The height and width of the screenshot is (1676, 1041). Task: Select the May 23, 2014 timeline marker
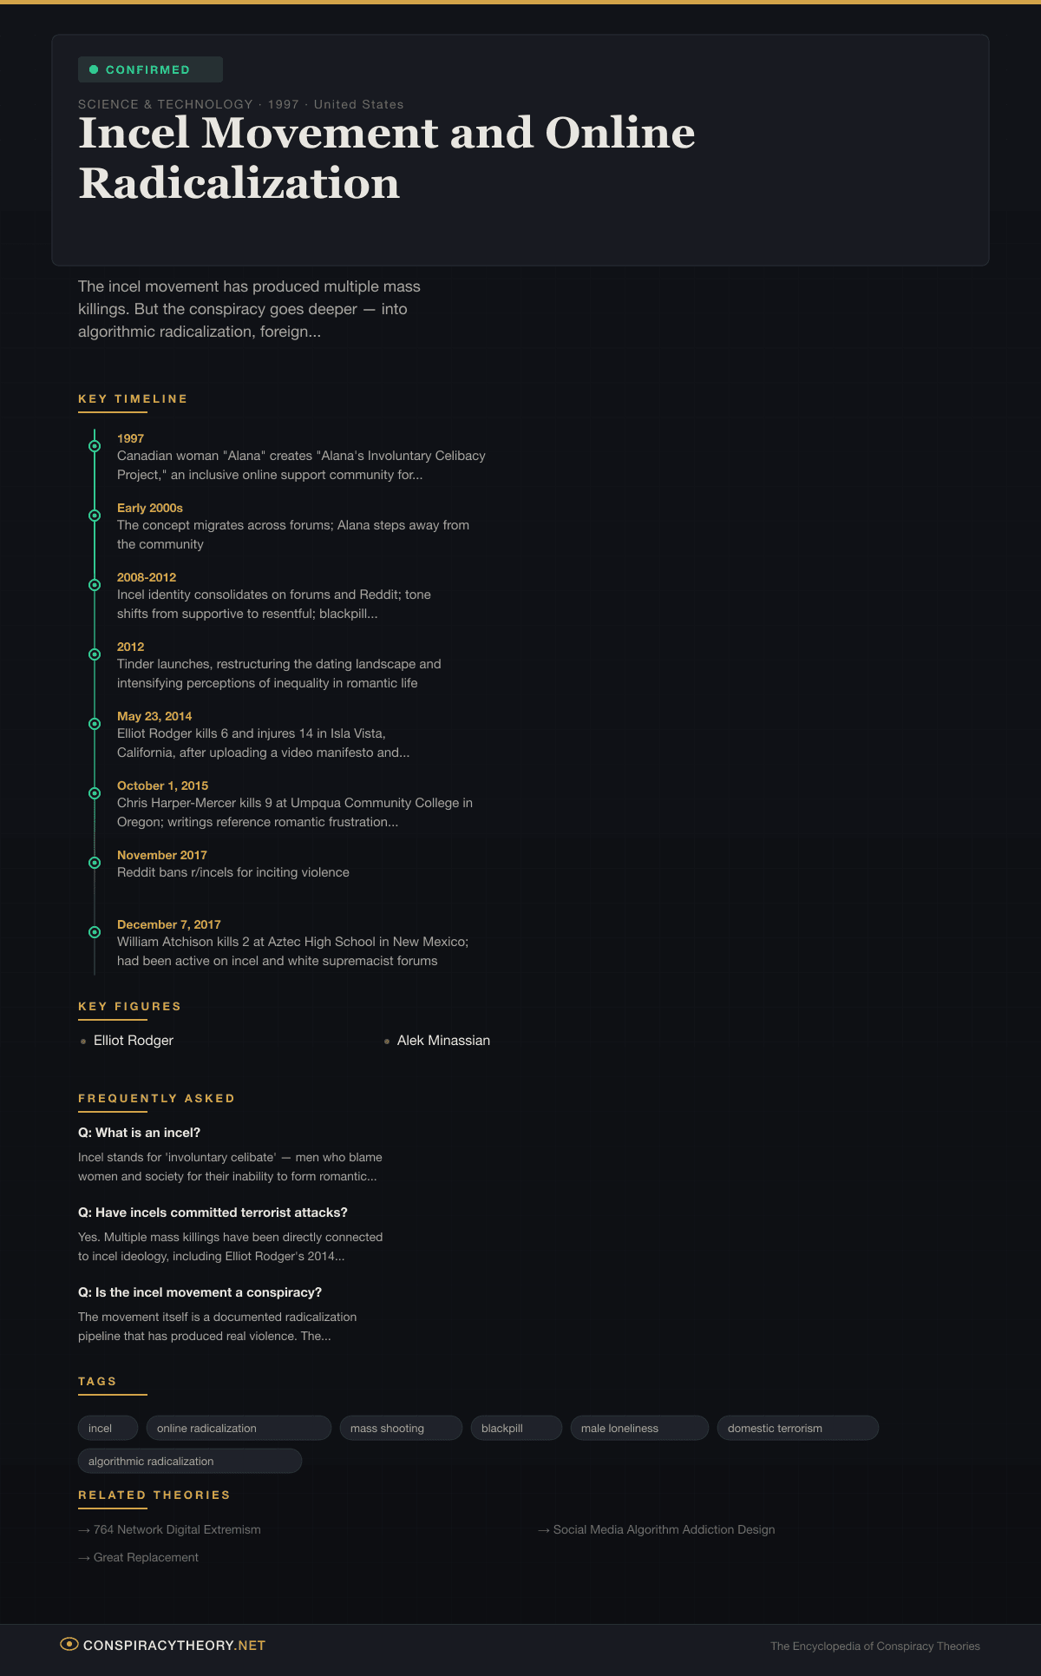coord(95,724)
